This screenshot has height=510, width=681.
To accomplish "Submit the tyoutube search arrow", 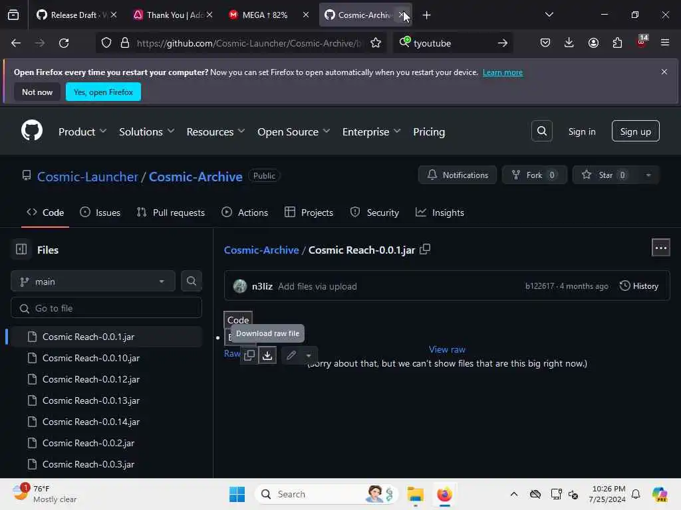I will (503, 43).
